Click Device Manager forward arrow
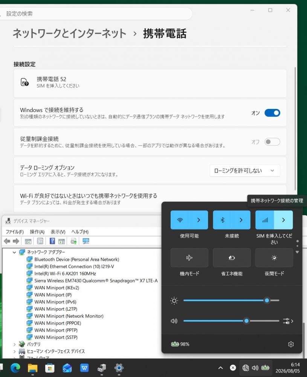 pos(16,241)
